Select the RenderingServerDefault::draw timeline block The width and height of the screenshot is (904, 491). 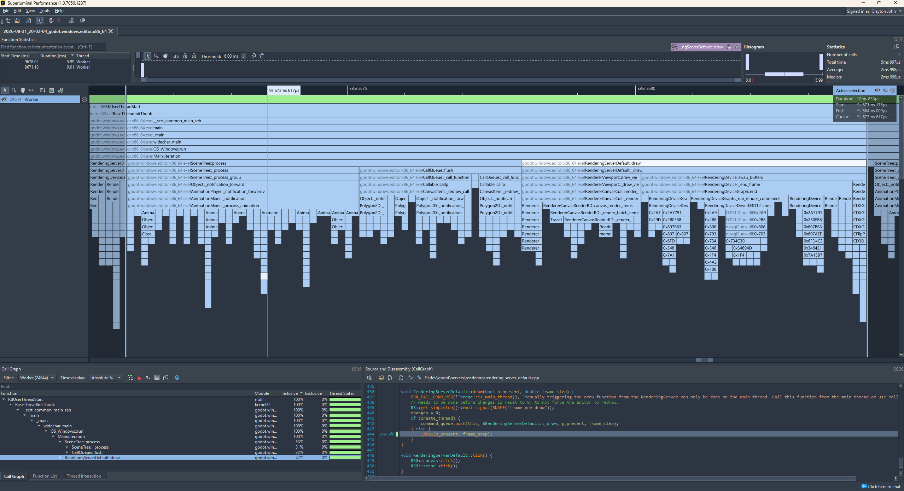[x=694, y=163]
